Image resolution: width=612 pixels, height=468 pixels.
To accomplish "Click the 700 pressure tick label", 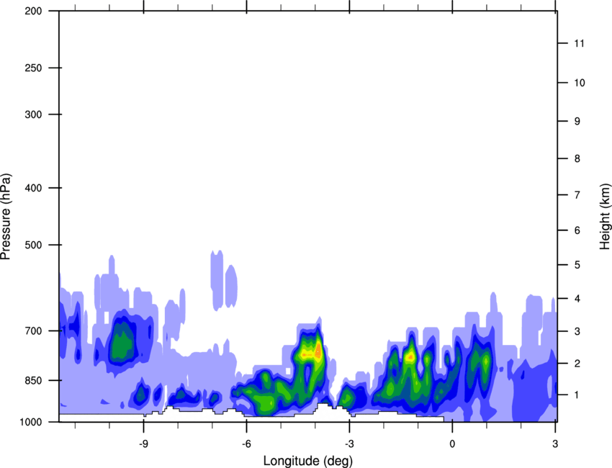I will coord(34,331).
